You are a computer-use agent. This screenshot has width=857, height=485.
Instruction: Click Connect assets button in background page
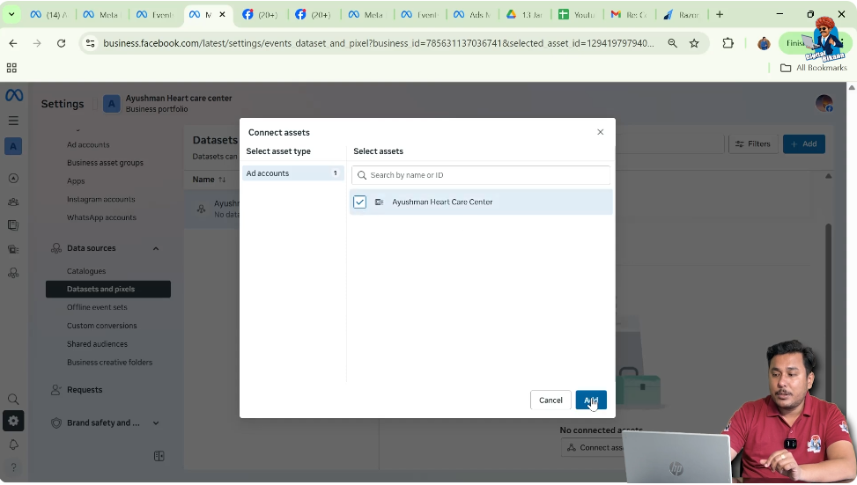(595, 448)
